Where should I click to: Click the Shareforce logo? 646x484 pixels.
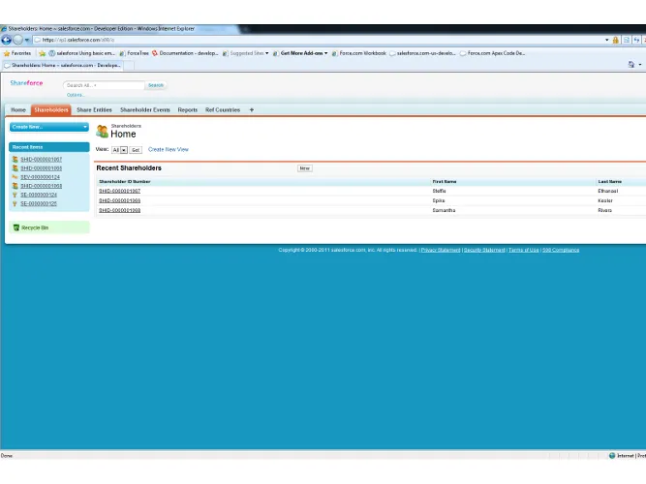(x=26, y=83)
